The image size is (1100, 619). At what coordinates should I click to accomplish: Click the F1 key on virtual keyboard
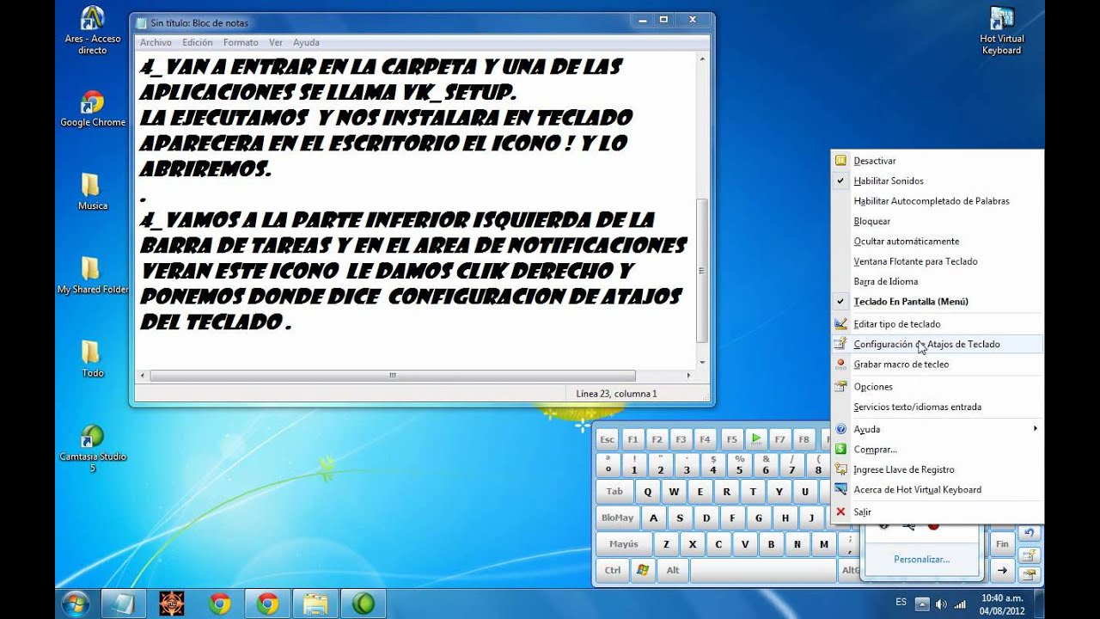click(x=633, y=438)
